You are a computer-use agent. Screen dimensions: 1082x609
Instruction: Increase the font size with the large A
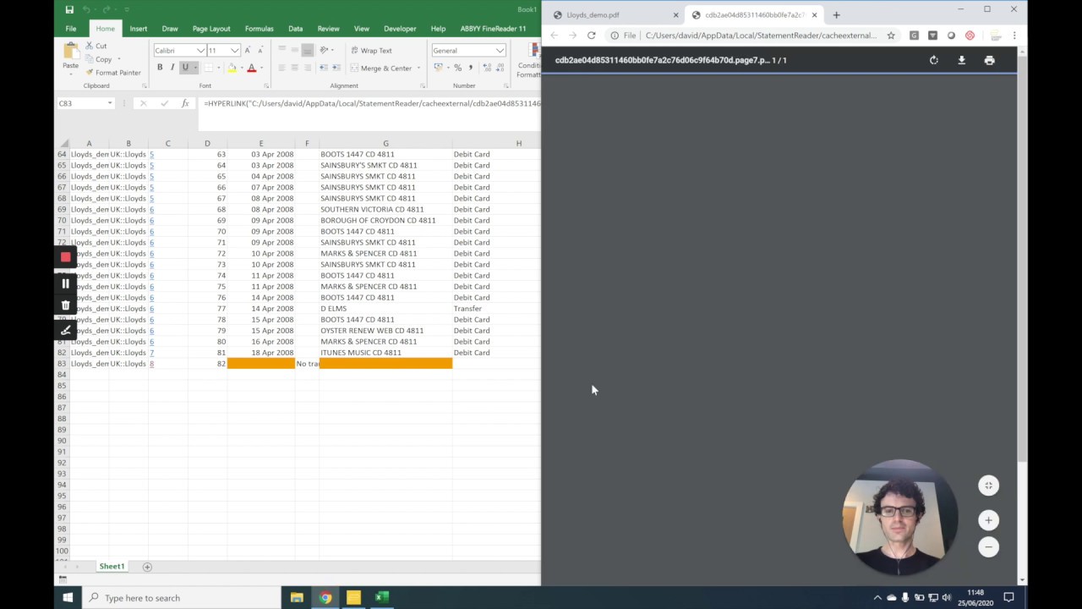pos(247,51)
